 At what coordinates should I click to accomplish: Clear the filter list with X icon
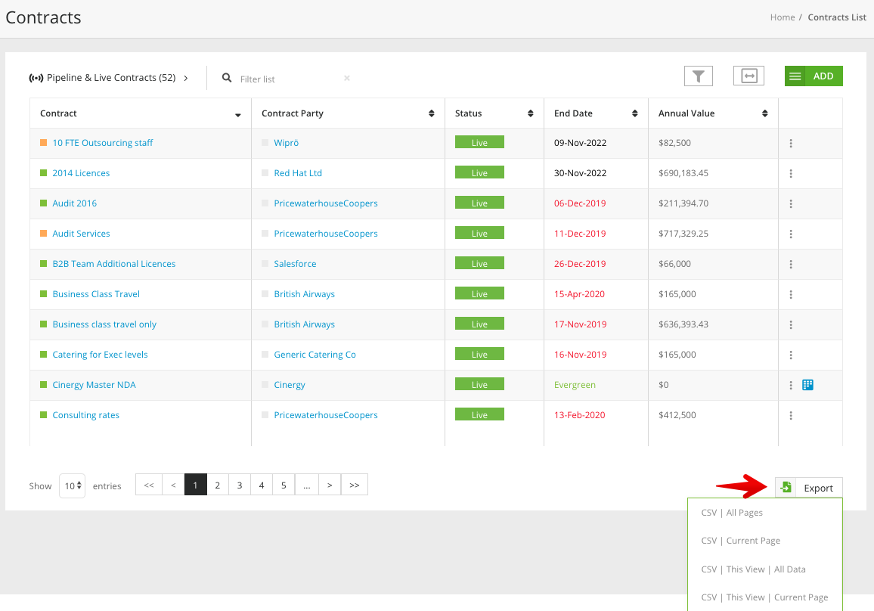pyautogui.click(x=347, y=78)
